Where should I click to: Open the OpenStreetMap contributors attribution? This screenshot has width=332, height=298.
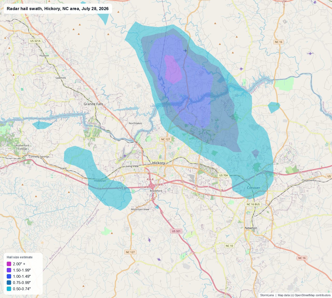pyautogui.click(x=313, y=295)
